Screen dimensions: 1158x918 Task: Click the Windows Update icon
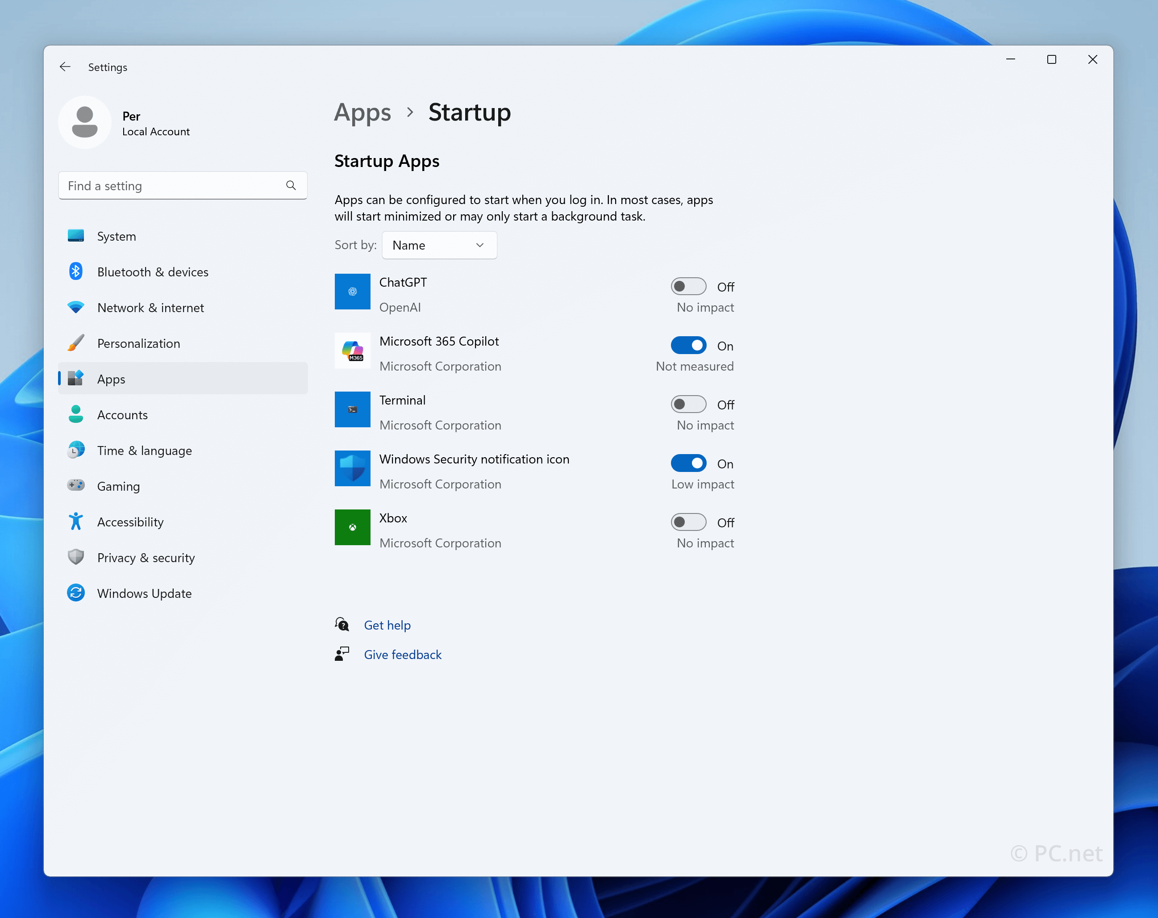pos(76,593)
